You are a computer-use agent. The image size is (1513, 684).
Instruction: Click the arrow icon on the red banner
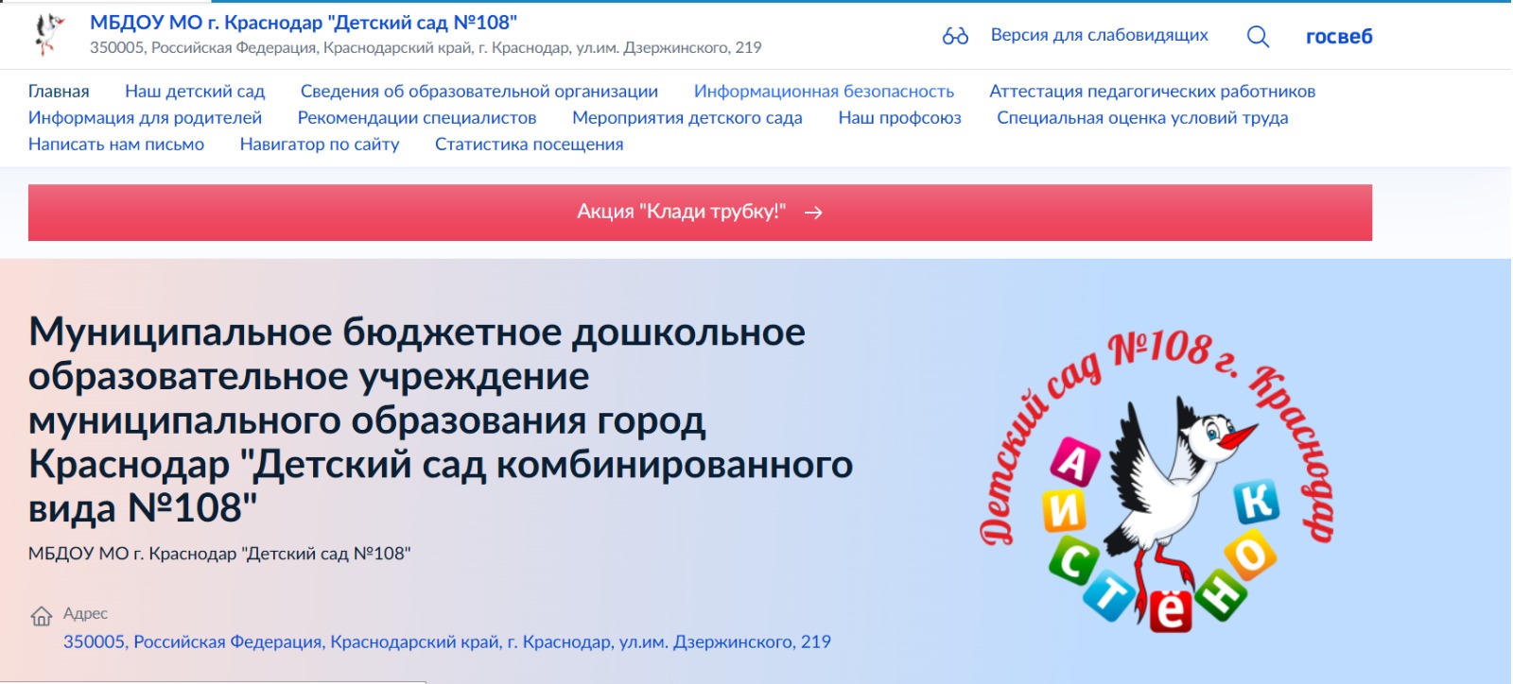813,213
